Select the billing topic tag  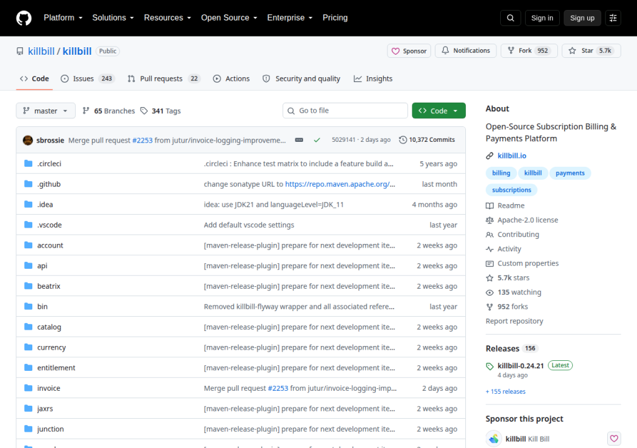(501, 173)
